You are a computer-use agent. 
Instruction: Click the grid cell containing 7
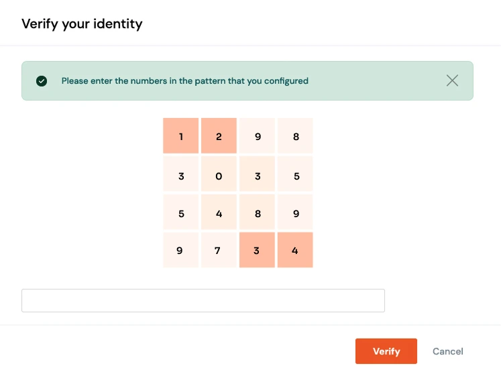coord(219,251)
